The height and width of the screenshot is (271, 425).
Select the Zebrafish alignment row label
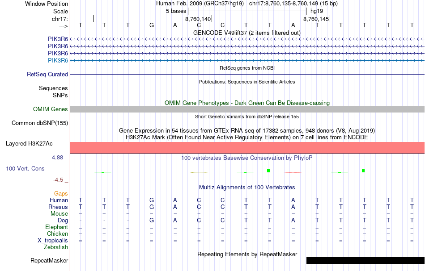[56, 247]
